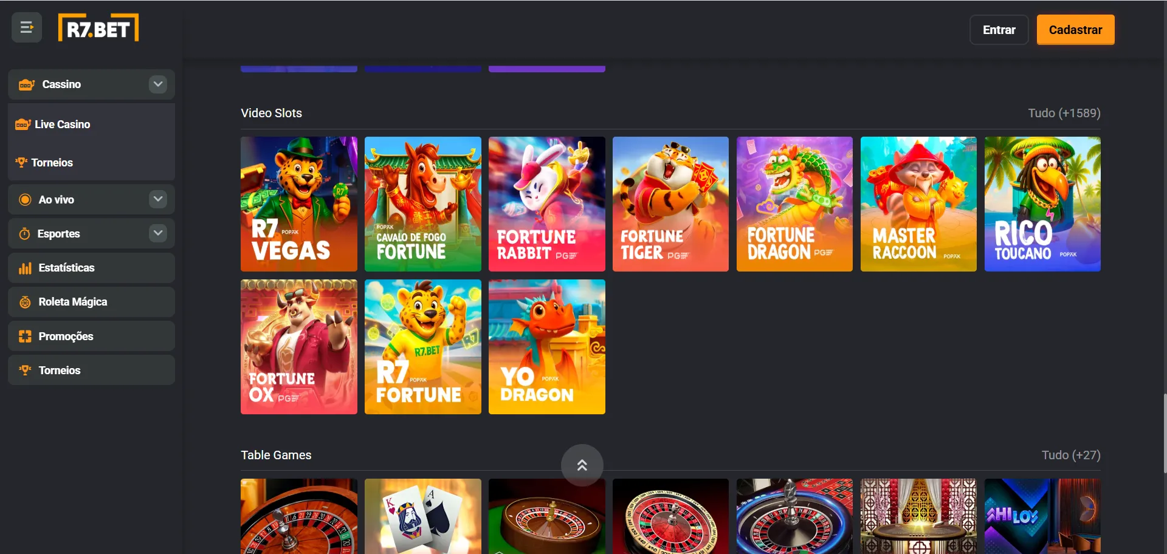1167x554 pixels.
Task: Click the Live Casino sidebar icon
Action: (x=23, y=125)
